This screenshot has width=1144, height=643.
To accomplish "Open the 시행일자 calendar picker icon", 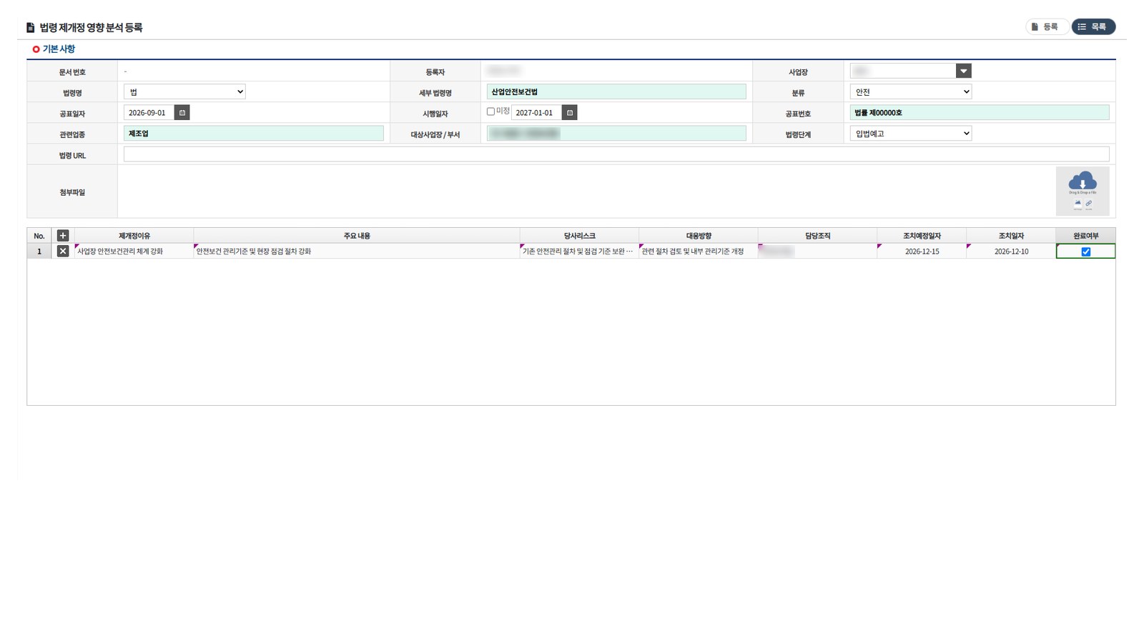I will [x=570, y=113].
